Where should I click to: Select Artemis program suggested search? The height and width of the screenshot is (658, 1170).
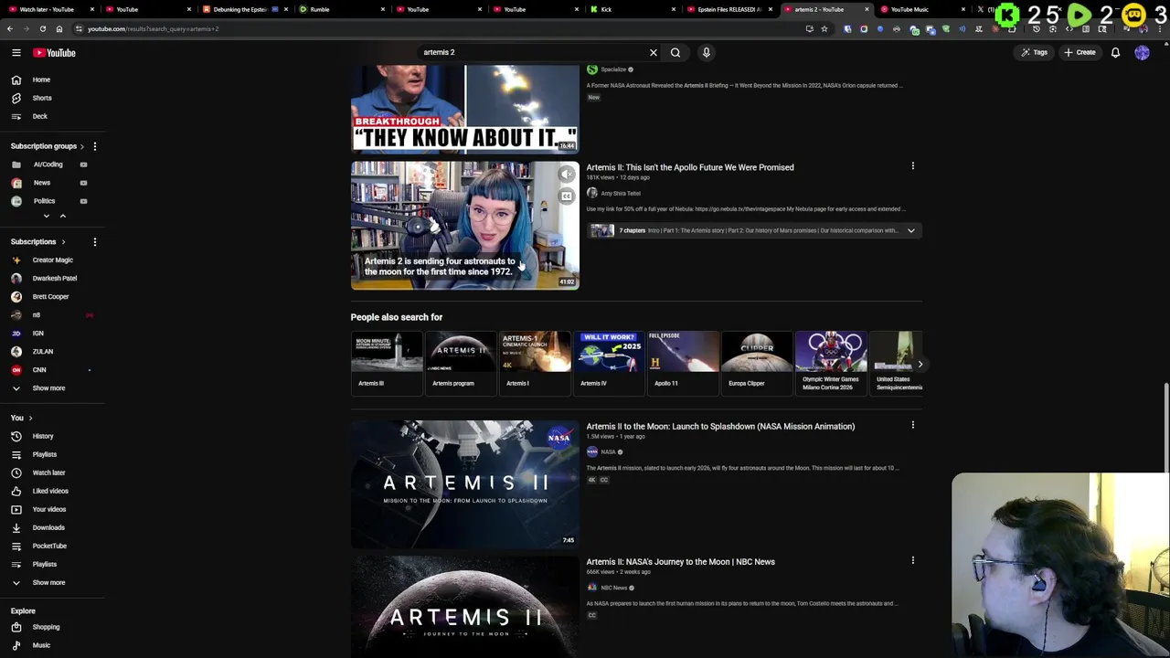[x=461, y=362]
